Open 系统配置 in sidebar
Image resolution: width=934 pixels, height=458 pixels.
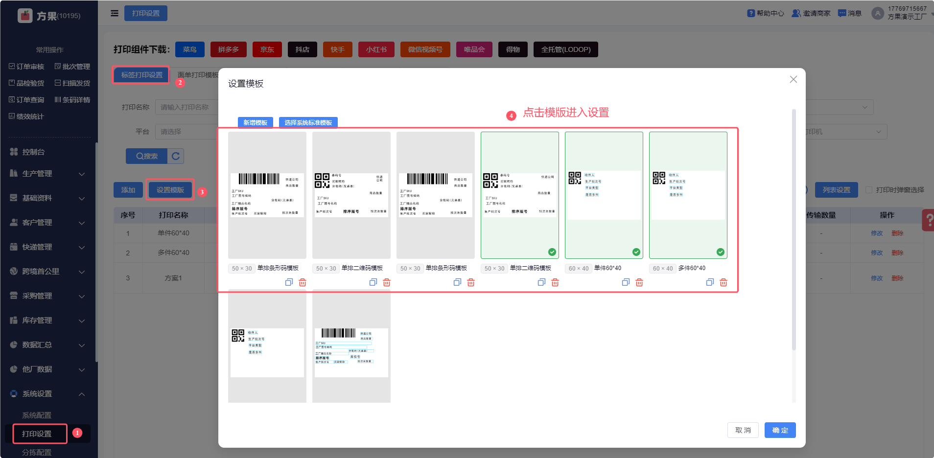tap(37, 415)
